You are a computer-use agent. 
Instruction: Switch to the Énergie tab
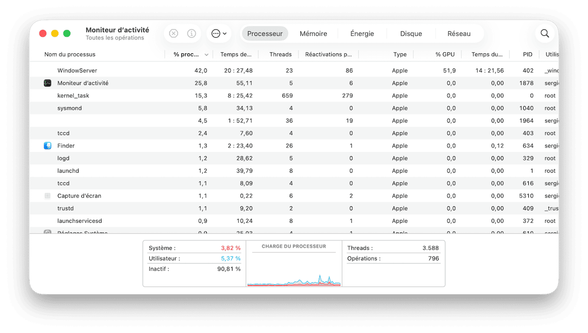coord(362,33)
